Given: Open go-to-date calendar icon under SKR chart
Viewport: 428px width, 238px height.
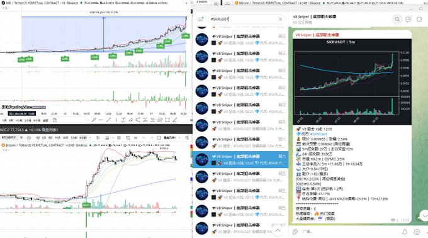Looking at the screenshot, I should click(55, 120).
